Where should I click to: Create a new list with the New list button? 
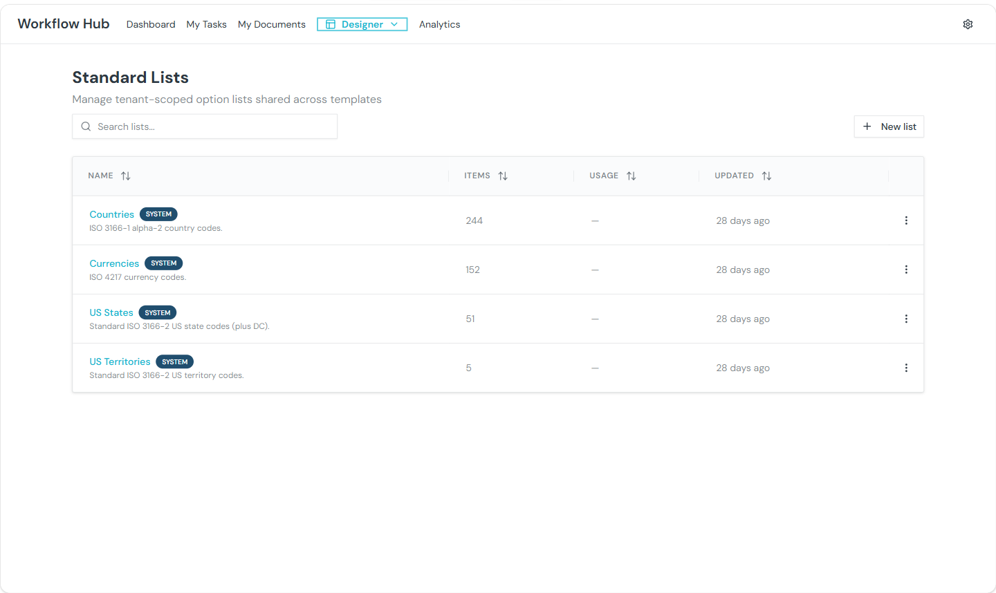(x=889, y=126)
